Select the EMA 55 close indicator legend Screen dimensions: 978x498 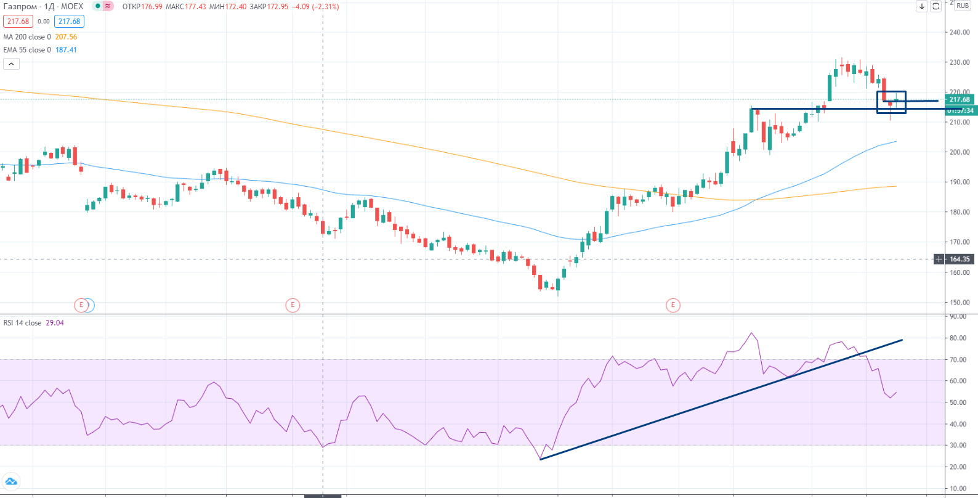[x=27, y=50]
